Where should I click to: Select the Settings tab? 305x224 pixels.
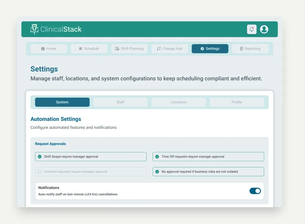pyautogui.click(x=210, y=49)
